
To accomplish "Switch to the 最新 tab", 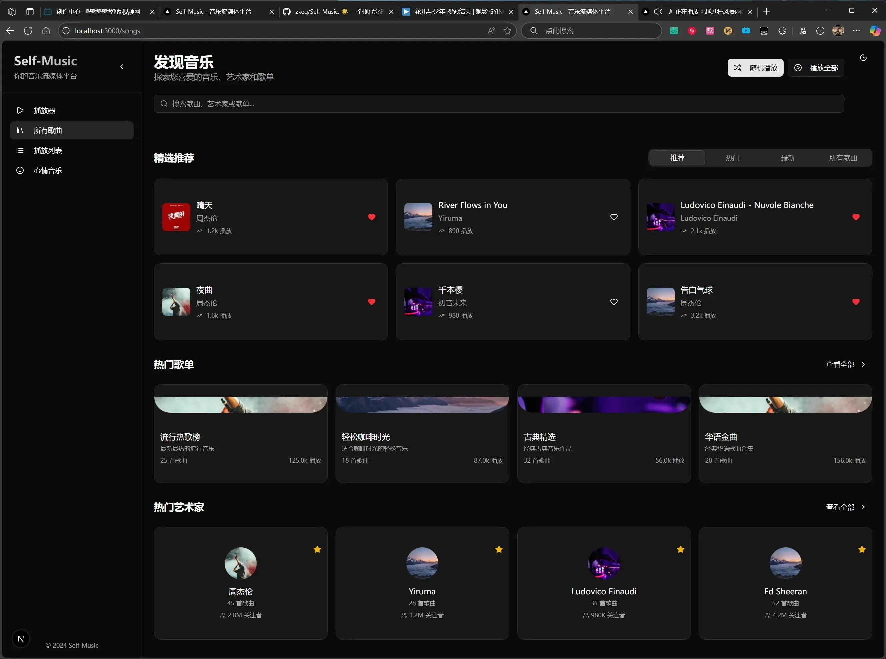I will point(788,158).
